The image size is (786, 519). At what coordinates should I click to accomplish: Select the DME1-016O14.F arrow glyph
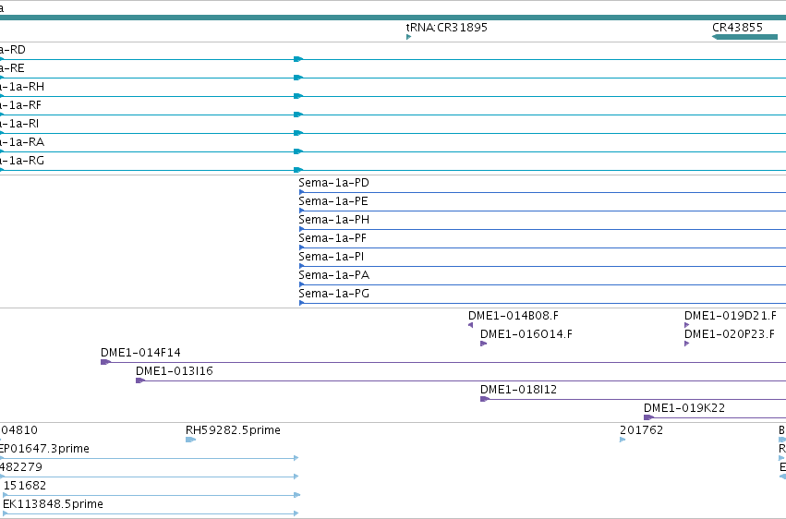tap(483, 344)
